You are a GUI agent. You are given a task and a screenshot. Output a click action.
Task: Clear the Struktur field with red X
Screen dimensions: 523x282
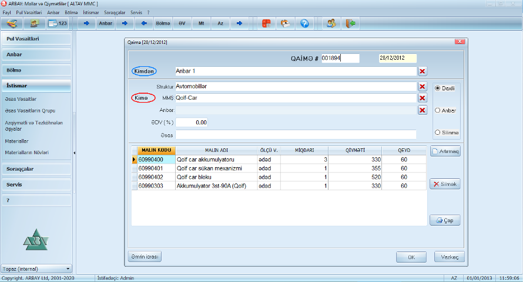tap(423, 87)
